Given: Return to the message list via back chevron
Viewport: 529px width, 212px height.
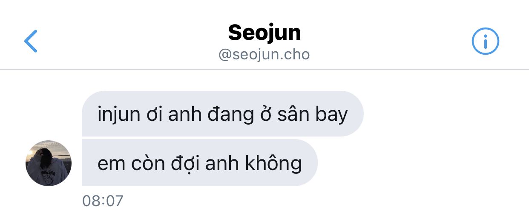Looking at the screenshot, I should [31, 41].
